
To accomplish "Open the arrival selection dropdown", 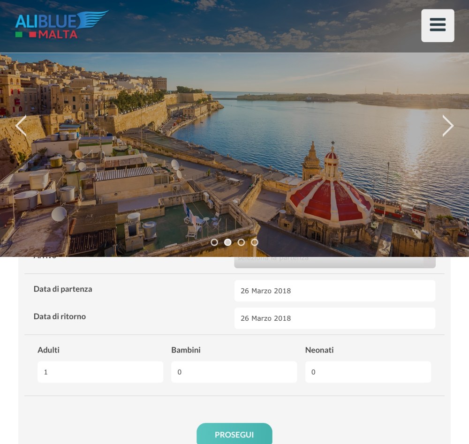I will [335, 262].
